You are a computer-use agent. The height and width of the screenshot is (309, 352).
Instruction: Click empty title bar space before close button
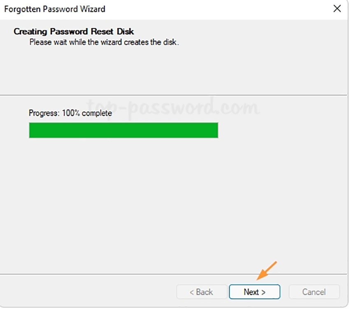tap(226, 9)
